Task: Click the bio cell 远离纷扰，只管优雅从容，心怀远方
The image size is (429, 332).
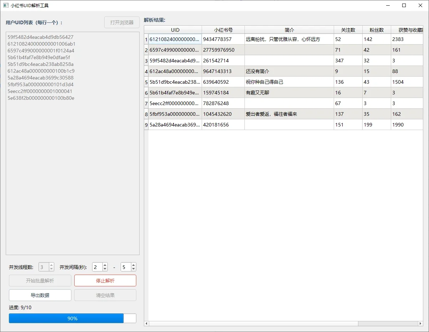Action: pos(289,39)
